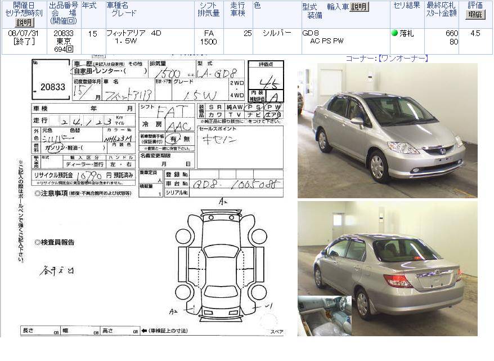Click the equipment text AC PS PW
Screen dimensions: 494x361
pos(327,41)
